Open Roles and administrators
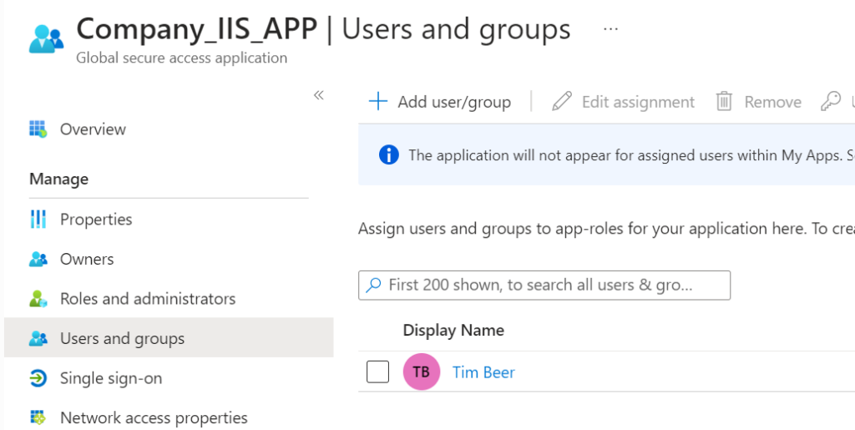This screenshot has height=430, width=855. coord(148,299)
